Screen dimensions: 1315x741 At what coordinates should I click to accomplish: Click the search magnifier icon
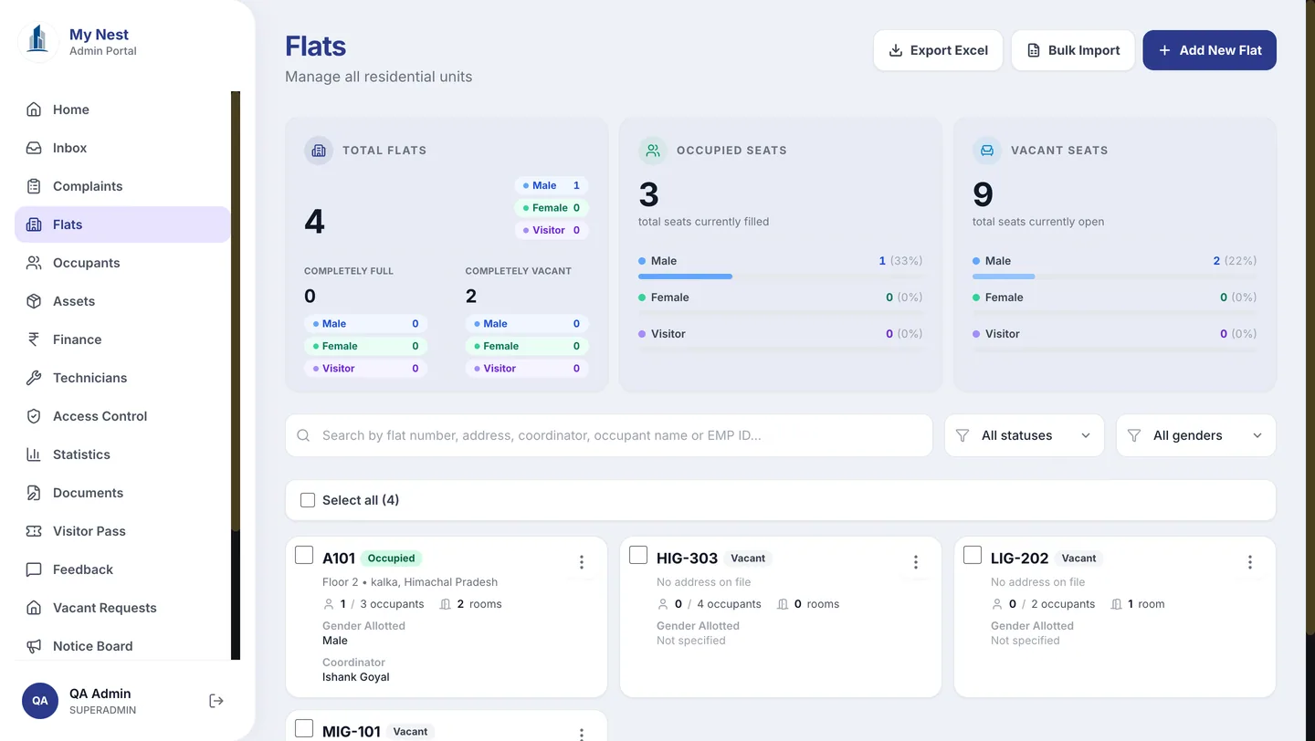[x=304, y=436]
